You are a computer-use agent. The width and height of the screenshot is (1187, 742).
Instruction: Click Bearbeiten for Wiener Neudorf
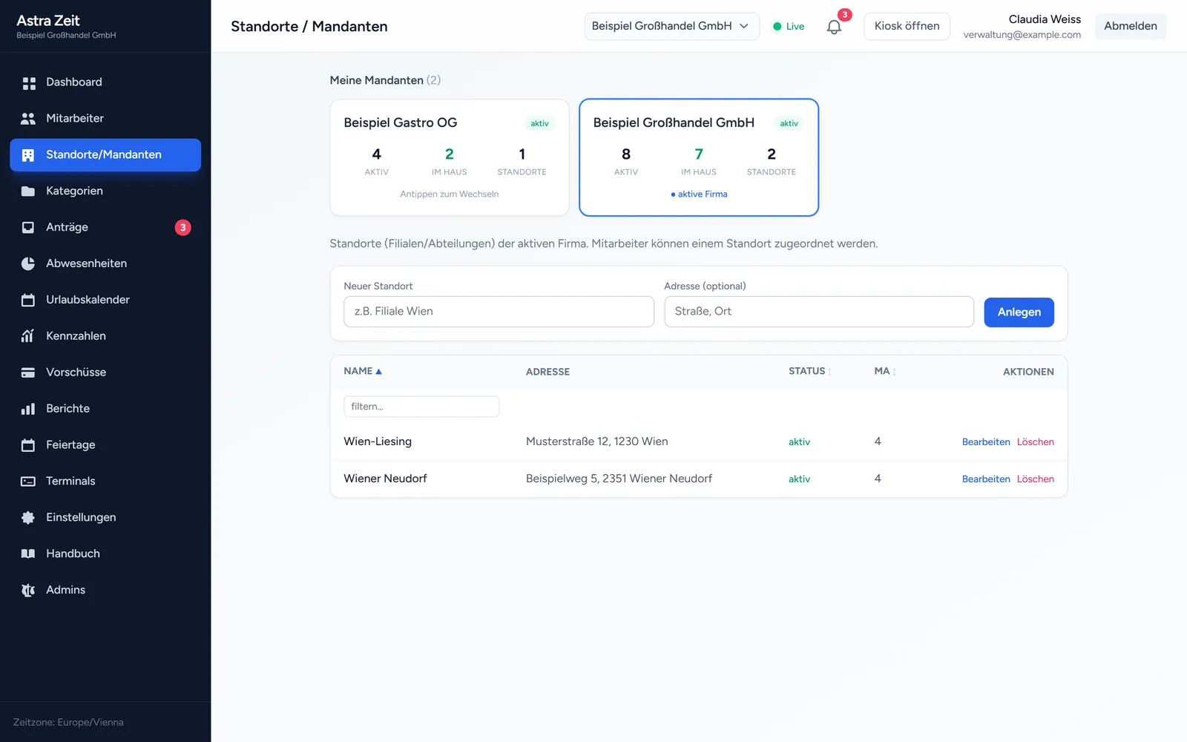click(986, 479)
